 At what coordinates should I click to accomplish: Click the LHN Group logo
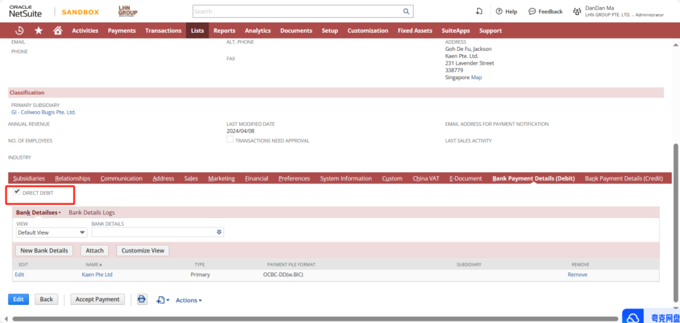(x=127, y=12)
